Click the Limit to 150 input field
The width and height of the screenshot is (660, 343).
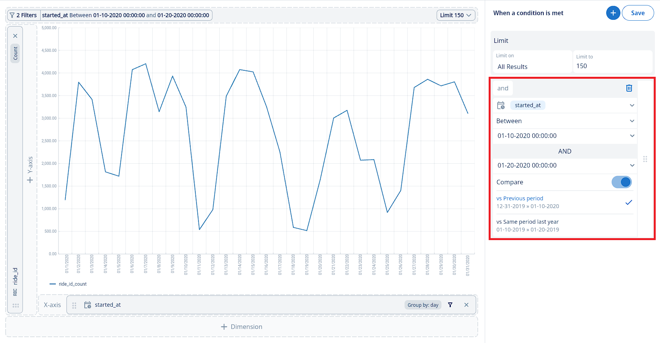(611, 66)
